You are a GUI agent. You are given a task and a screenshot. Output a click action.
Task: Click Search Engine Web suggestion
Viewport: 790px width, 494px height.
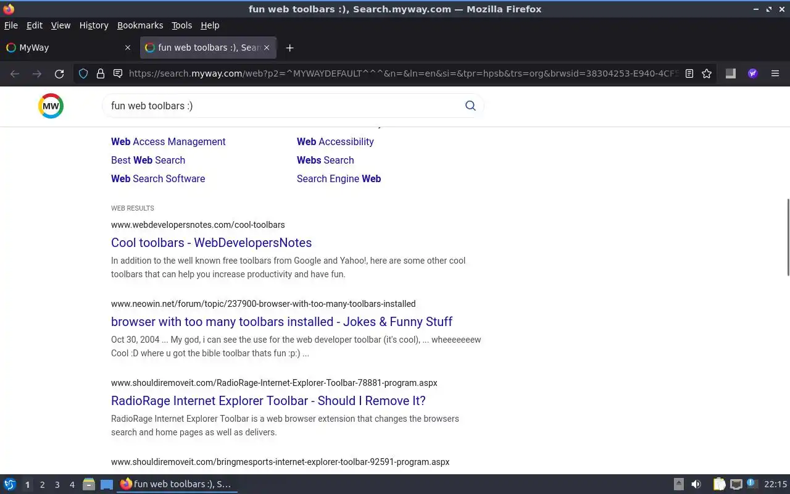coord(339,178)
